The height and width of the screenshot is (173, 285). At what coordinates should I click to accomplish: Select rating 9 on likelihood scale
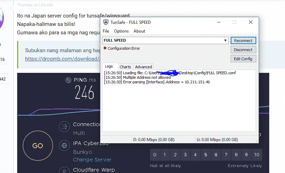246,155
